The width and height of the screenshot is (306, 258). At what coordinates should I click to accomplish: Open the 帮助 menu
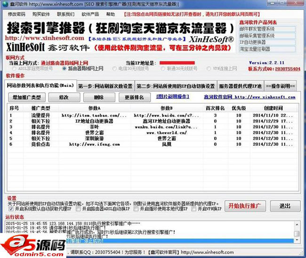click(111, 14)
